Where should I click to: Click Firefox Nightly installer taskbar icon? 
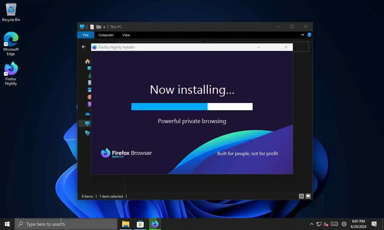pos(155,224)
